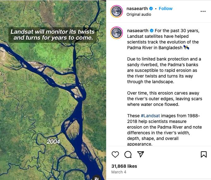Save the post with the bookmark icon

click(204, 154)
